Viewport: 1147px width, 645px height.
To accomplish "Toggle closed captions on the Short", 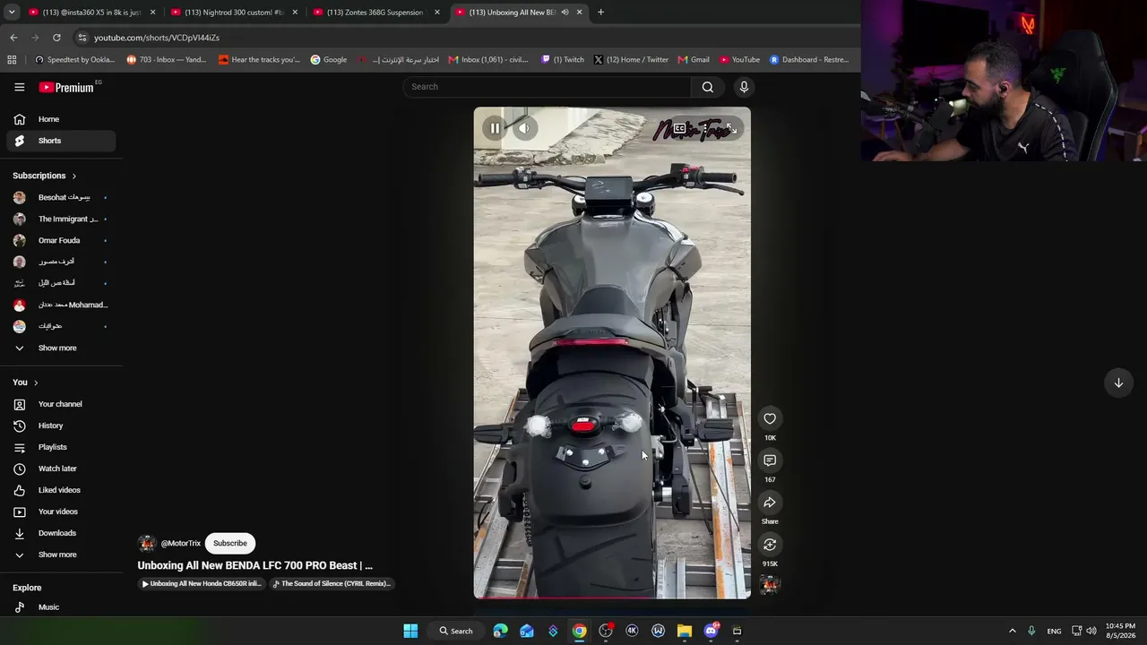I will pos(679,128).
